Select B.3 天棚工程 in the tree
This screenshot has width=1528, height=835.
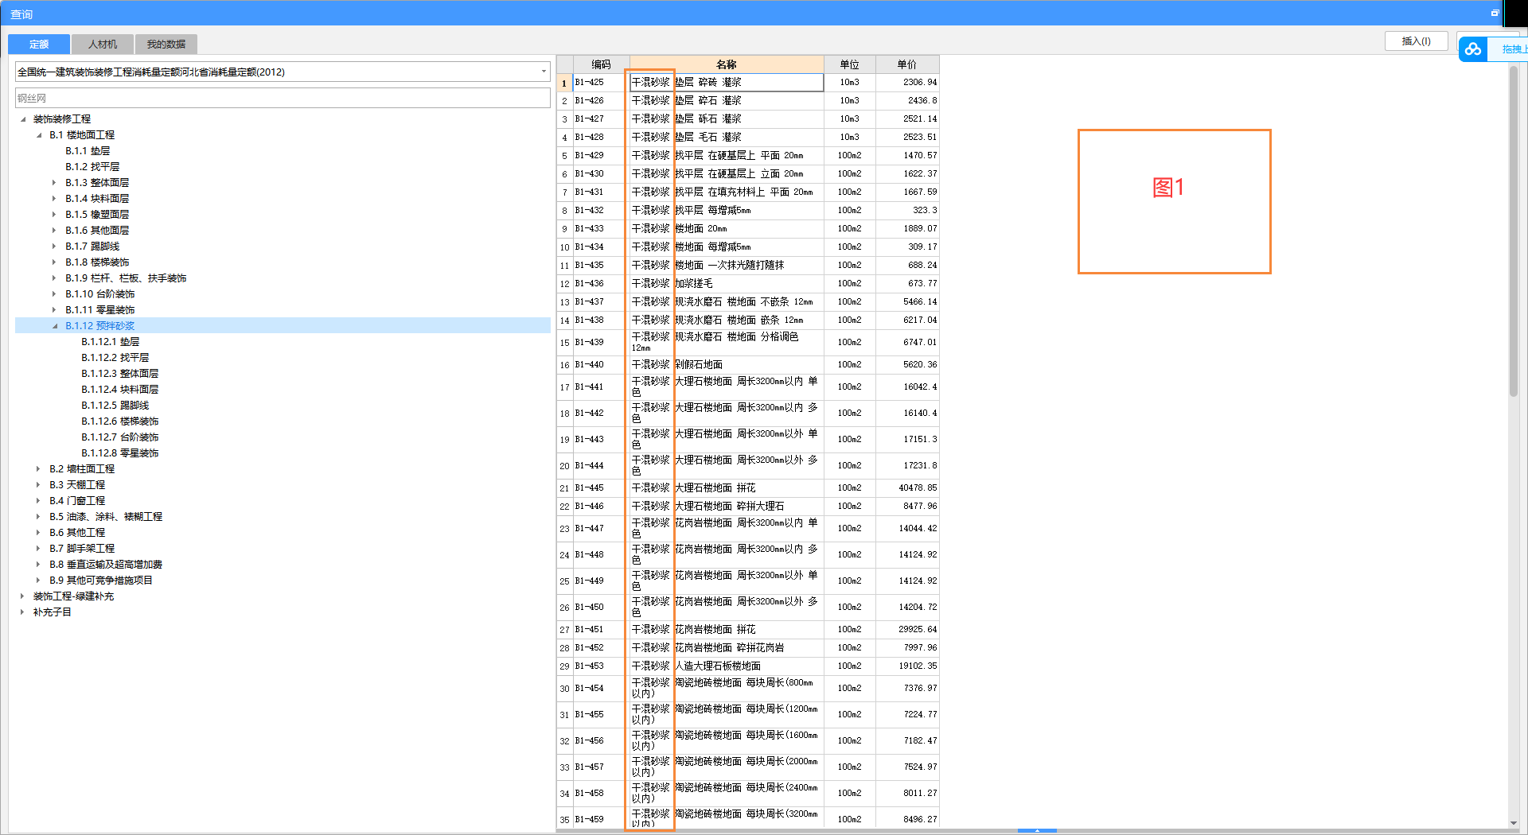pyautogui.click(x=77, y=485)
